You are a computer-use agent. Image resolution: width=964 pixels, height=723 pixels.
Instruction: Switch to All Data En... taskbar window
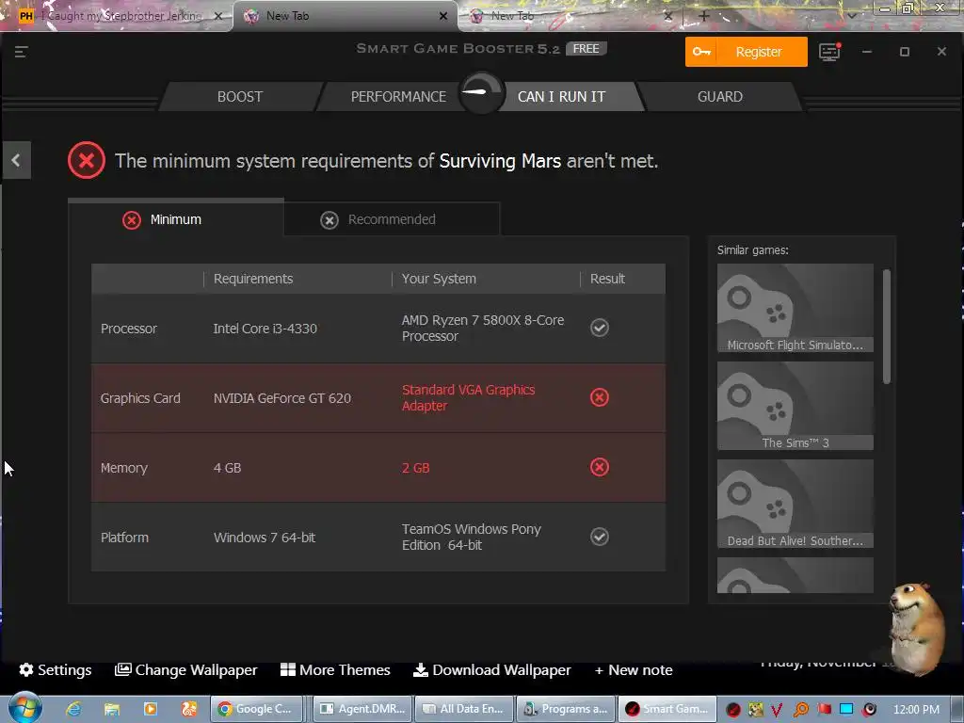pos(464,709)
